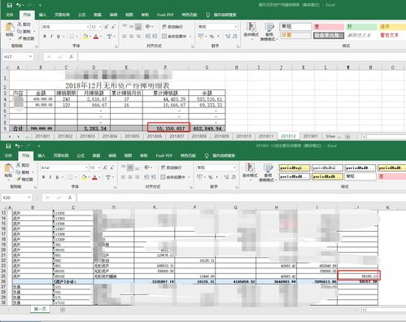Screen dimensions: 406x322
Task: Click Cut in the upper window ribbon
Action: click(x=24, y=24)
